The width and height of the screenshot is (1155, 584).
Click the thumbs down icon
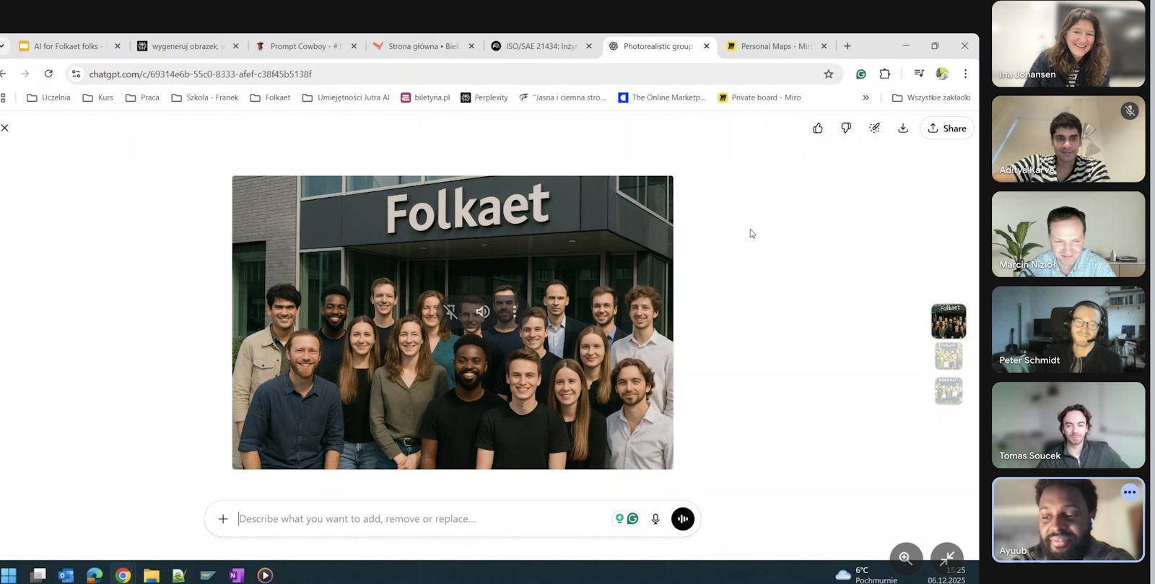click(x=846, y=128)
